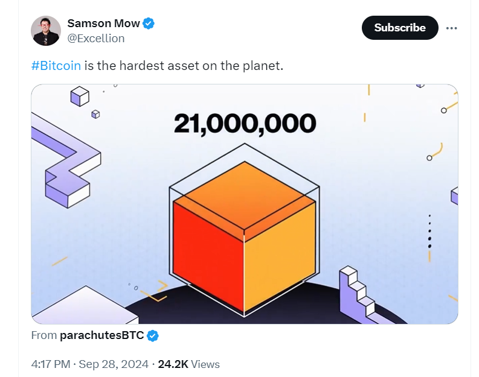Click the 21,000,000 number in the media

pos(245,124)
